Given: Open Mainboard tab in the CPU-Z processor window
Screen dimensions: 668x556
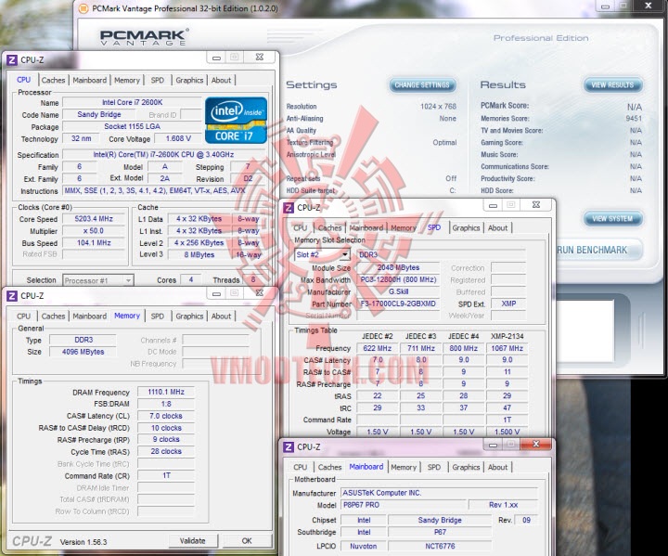Looking at the screenshot, I should coord(89,80).
